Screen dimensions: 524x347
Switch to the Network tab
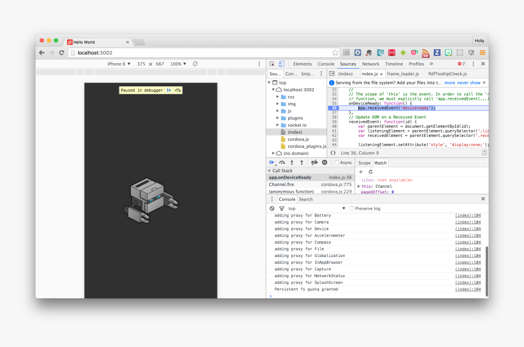point(370,64)
